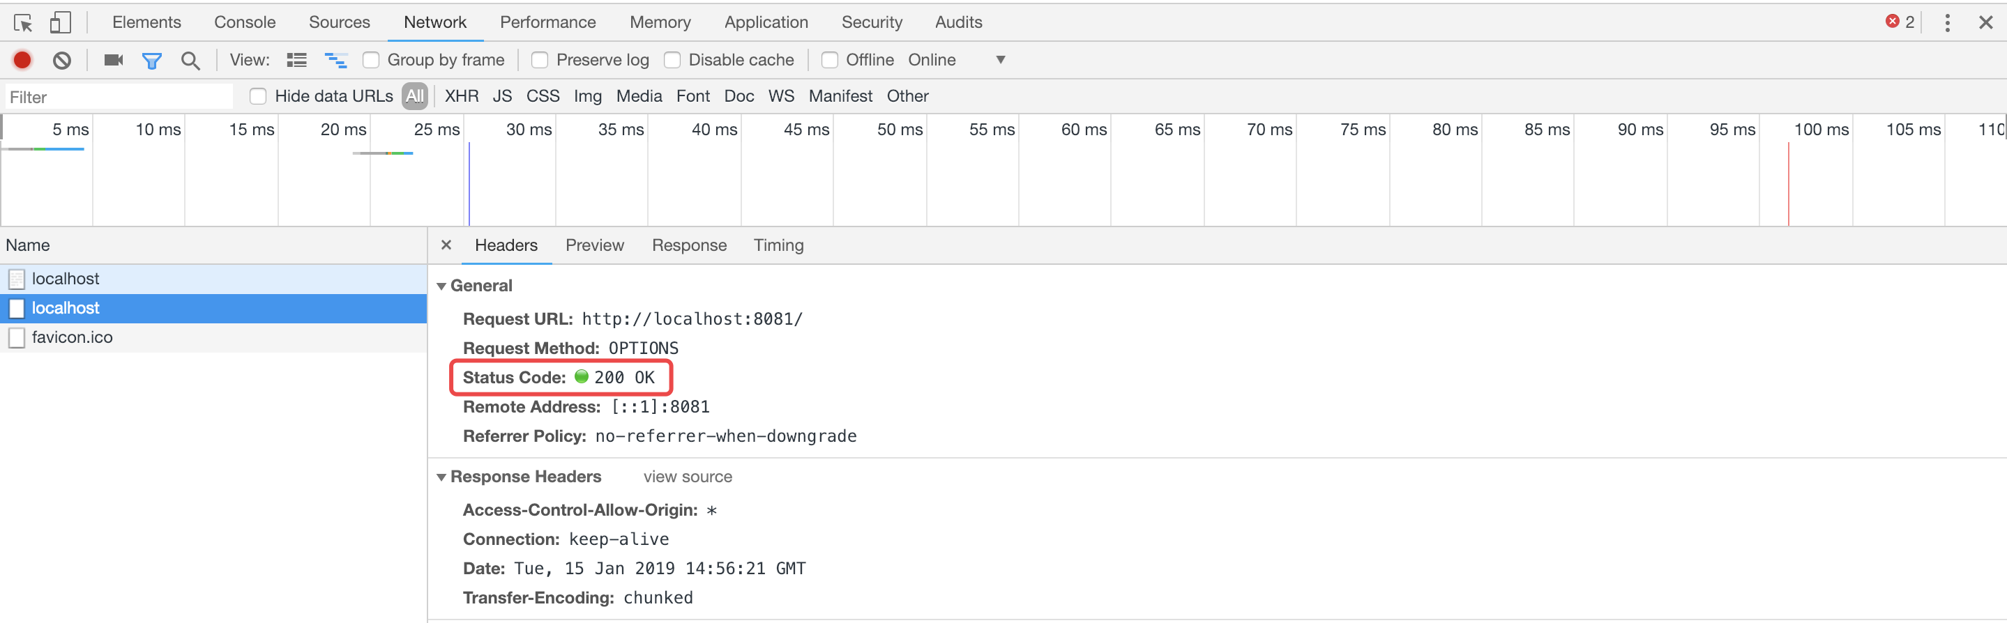Click Referrer Policy no-referrer-when-downgrade value

point(725,436)
